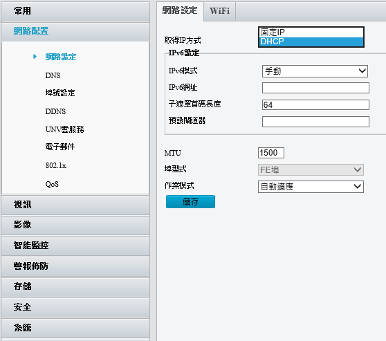Expand the 作業模式 dropdown
386x341 pixels.
pyautogui.click(x=311, y=187)
